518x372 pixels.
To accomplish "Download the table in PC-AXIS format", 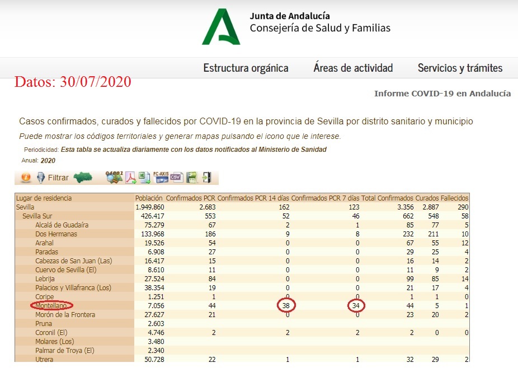I will [161, 178].
